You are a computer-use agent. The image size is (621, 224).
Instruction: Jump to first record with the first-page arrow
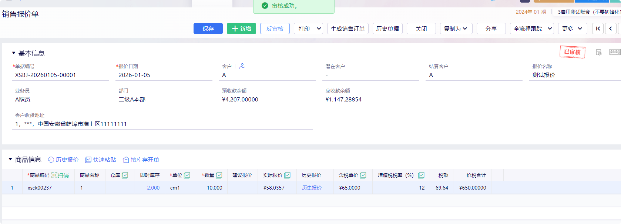click(x=598, y=29)
